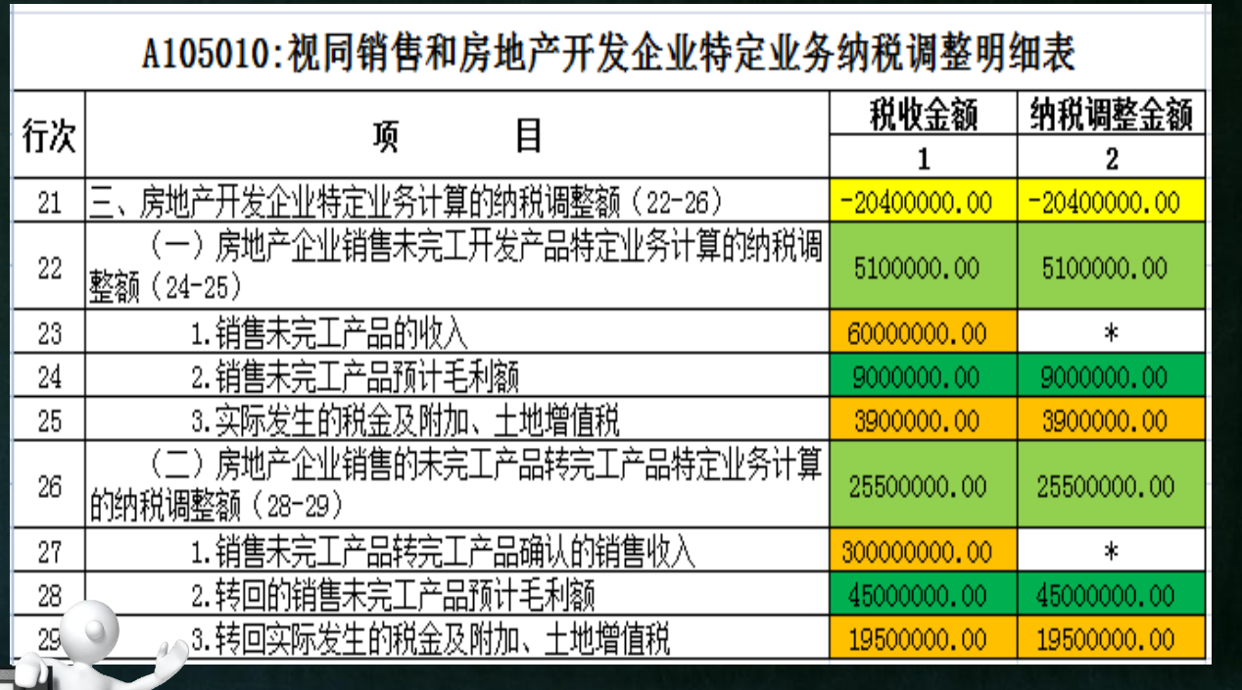Screen dimensions: 1242x690
Task: Click row 26 税收金额 value 25500000.00
Action: [923, 485]
